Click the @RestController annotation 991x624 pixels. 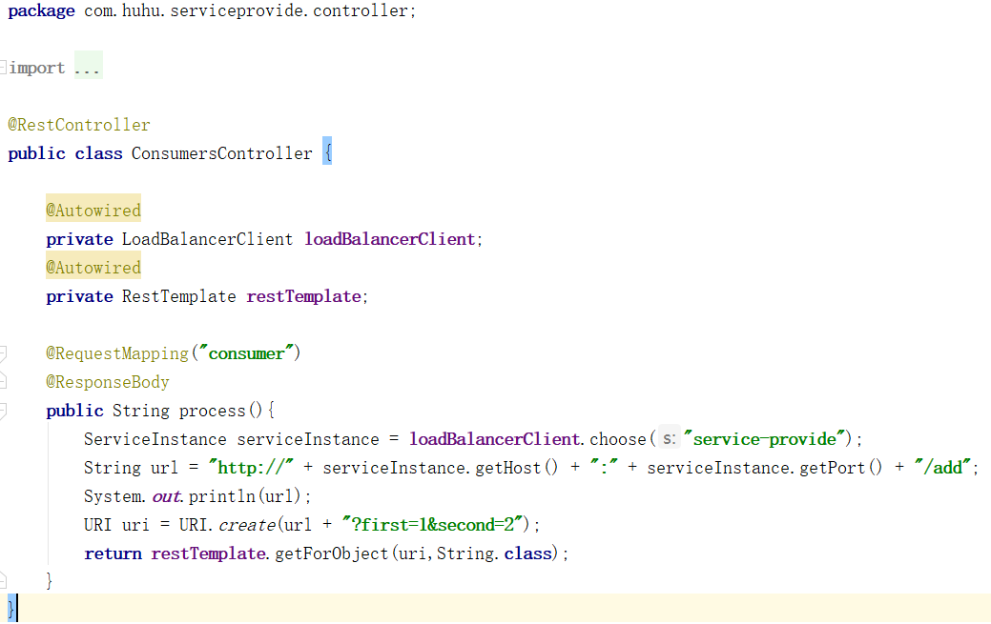79,125
